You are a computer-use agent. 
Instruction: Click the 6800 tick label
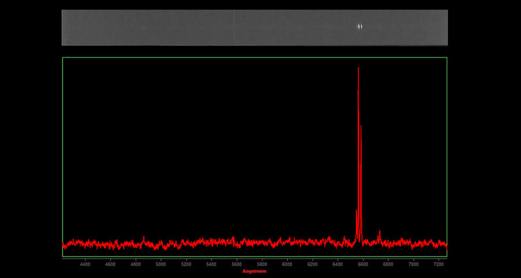pos(388,264)
